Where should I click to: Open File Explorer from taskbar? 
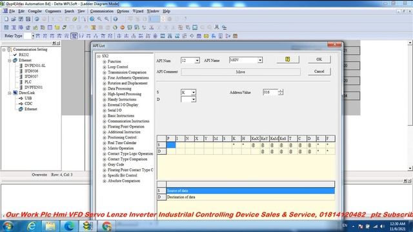50,226
